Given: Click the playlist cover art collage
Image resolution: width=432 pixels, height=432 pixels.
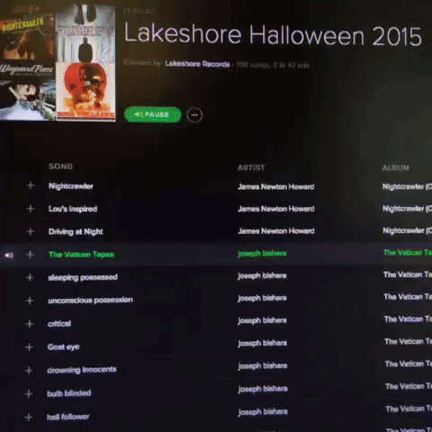Looking at the screenshot, I should point(58,61).
